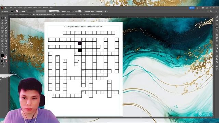Select the Selection tool
This screenshot has width=219, height=123.
(x=2, y=18)
